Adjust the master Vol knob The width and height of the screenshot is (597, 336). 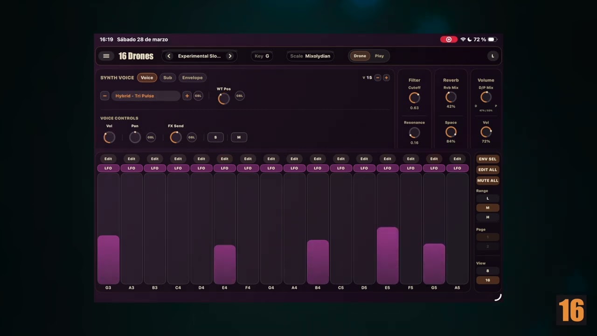[486, 132]
